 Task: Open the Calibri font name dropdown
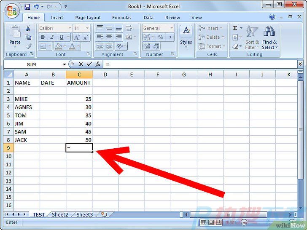[x=70, y=28]
